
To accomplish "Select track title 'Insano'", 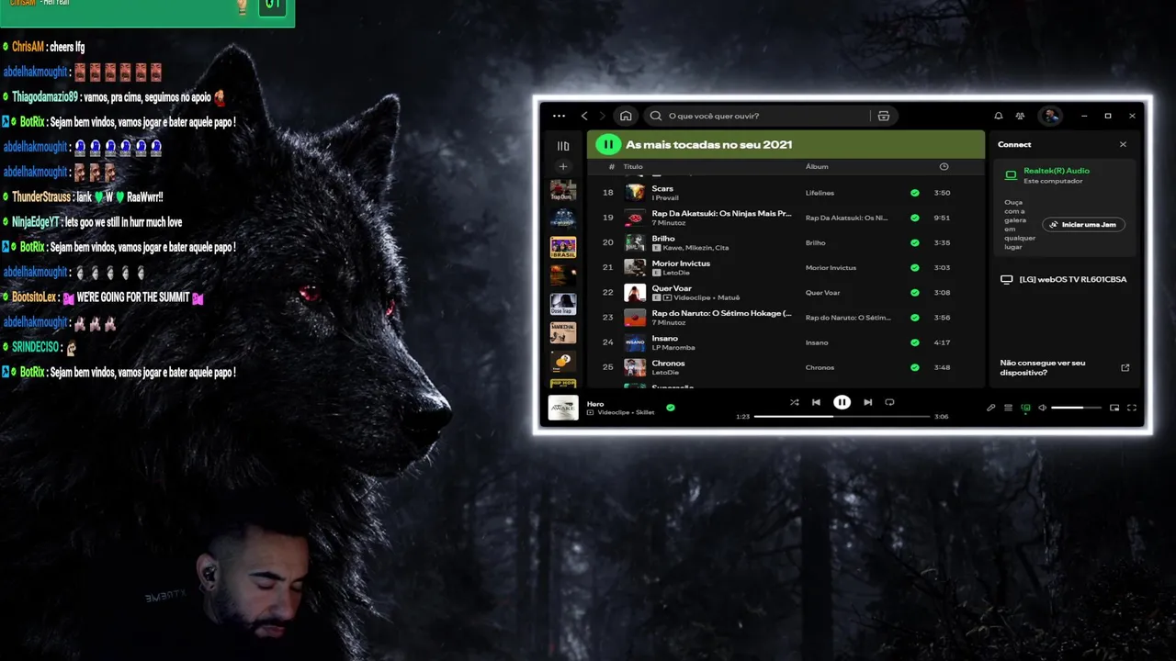I will click(665, 338).
